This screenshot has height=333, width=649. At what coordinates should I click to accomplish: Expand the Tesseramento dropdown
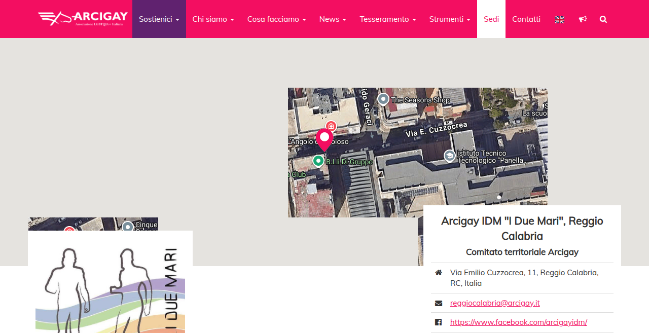(x=388, y=19)
